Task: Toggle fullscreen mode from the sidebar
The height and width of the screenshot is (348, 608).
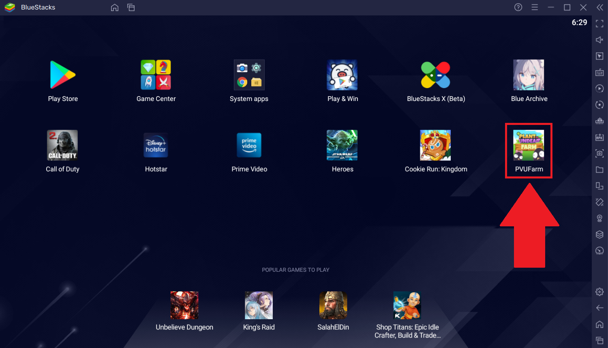Action: pyautogui.click(x=599, y=24)
